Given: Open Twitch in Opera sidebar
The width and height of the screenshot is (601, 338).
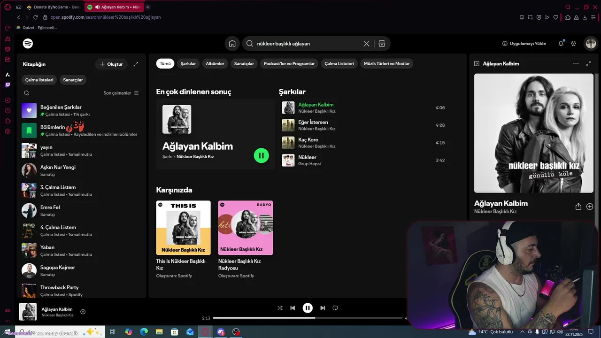Looking at the screenshot, I should point(8,85).
